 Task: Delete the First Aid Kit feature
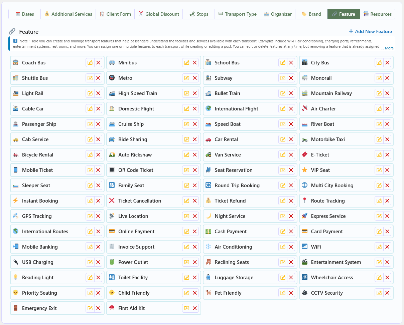[195, 308]
